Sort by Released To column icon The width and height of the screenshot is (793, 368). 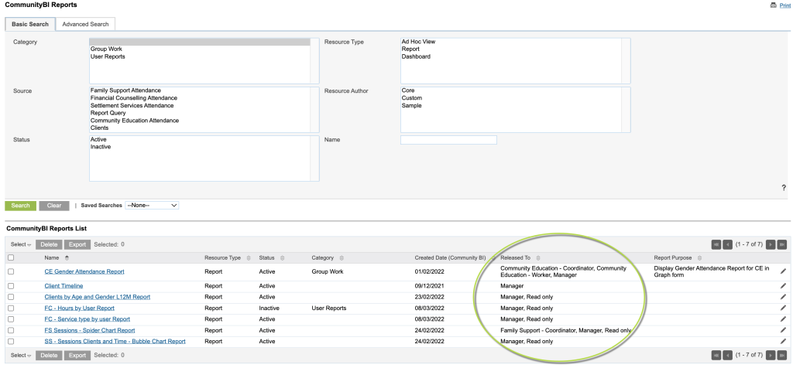(x=538, y=258)
